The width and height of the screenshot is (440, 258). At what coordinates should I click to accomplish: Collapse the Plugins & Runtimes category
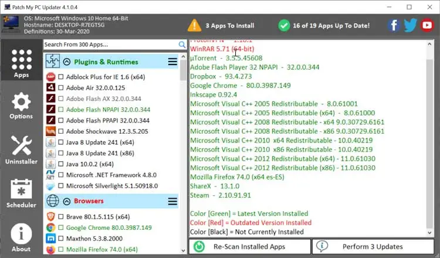(x=66, y=62)
